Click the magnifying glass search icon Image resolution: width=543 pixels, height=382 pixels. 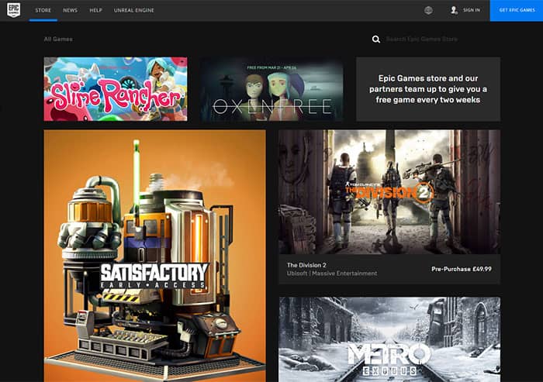(x=376, y=39)
